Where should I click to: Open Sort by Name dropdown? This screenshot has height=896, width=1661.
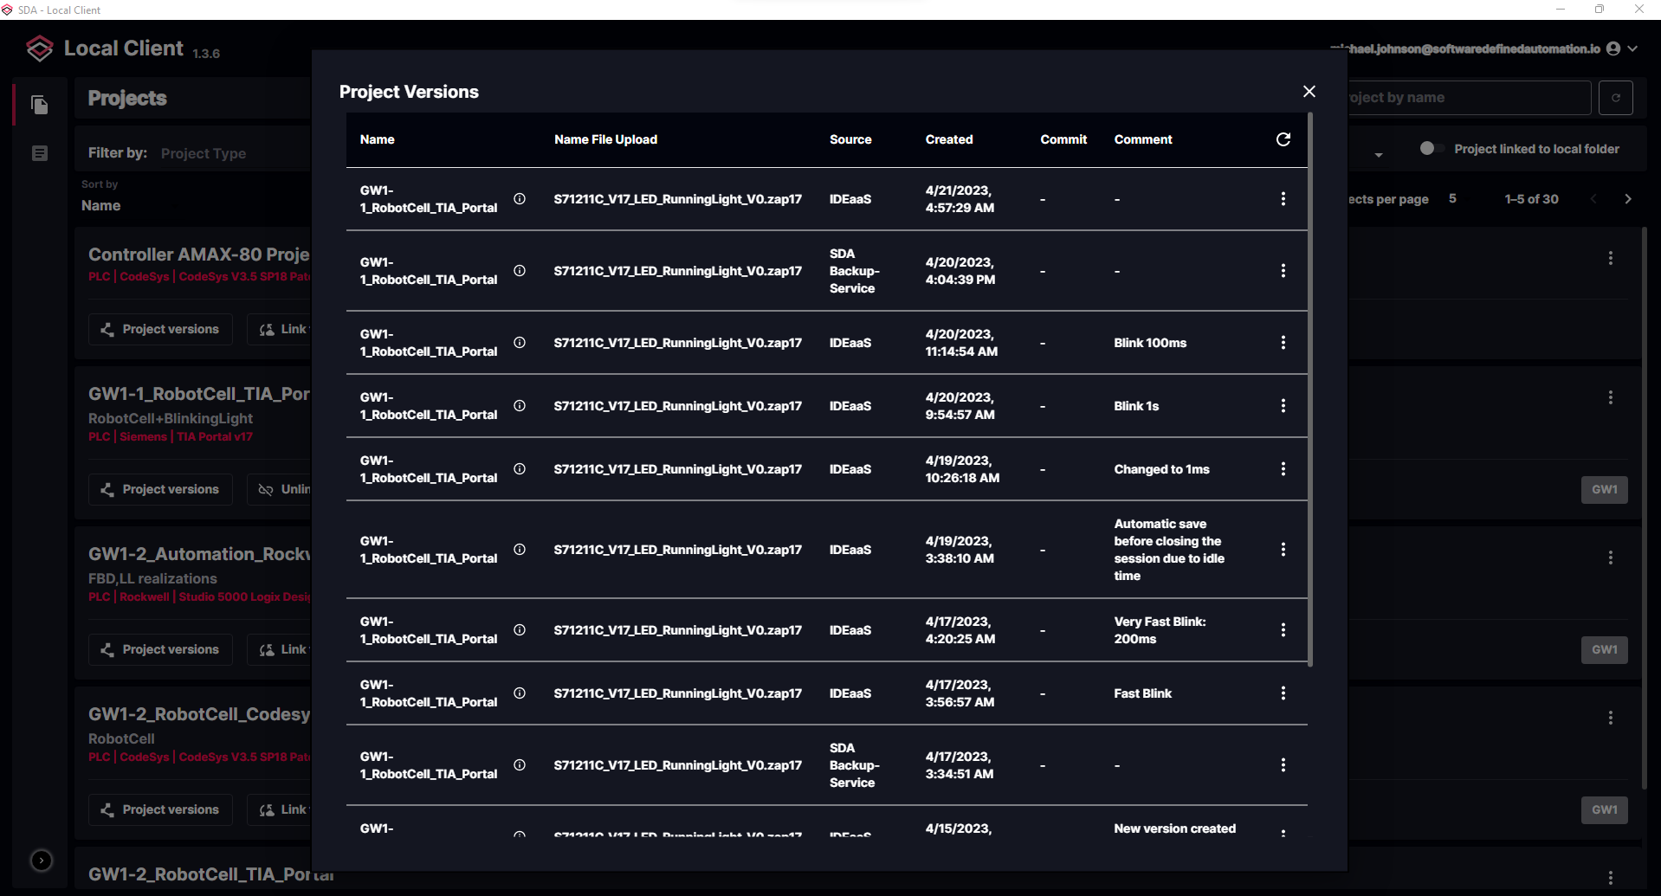(101, 205)
